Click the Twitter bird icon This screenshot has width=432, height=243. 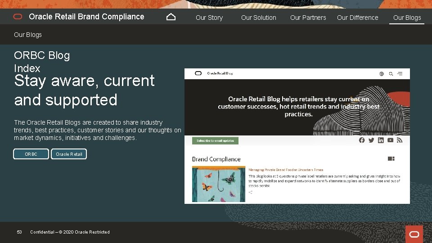coord(371,140)
